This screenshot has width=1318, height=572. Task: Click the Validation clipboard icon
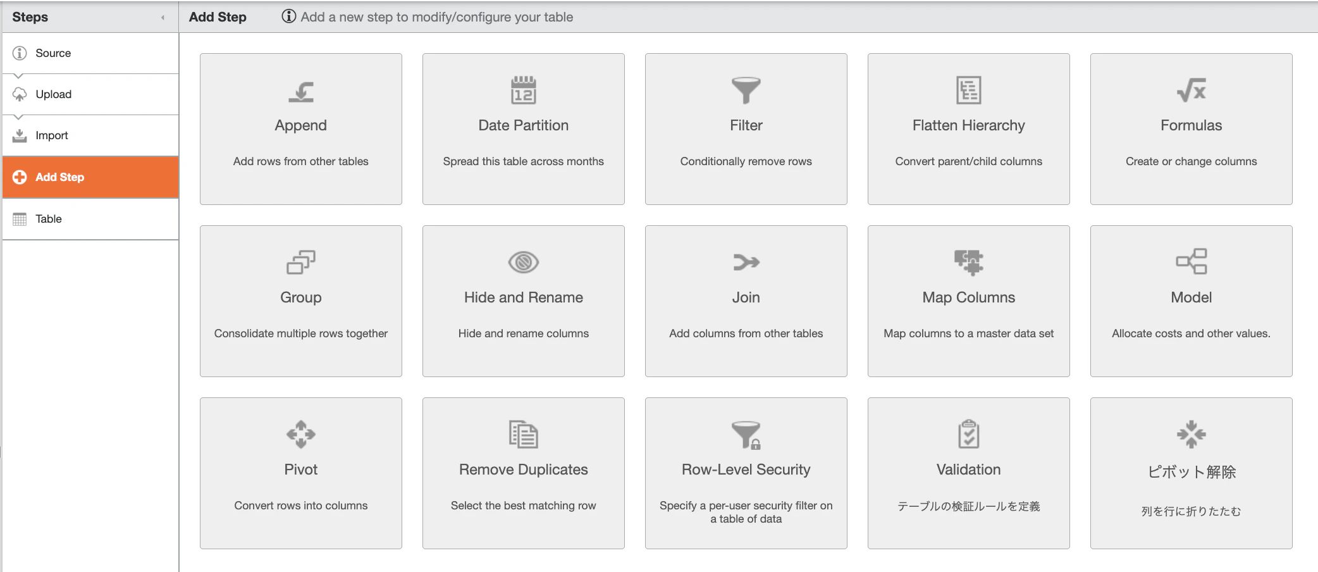point(969,434)
